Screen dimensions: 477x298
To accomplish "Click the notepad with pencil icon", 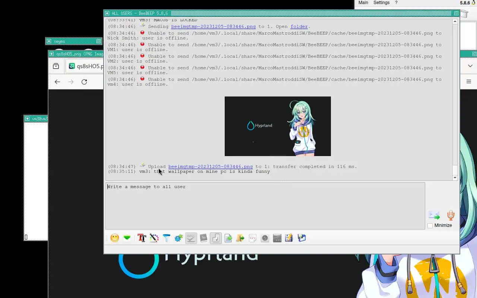I will click(x=289, y=238).
